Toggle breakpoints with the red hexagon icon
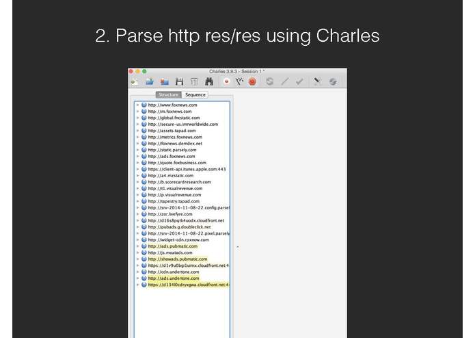 252,82
